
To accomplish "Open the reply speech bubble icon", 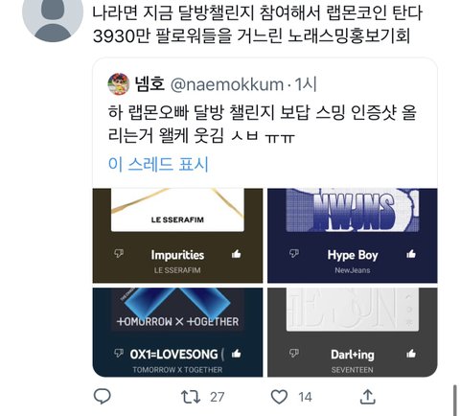I will coord(103,397).
